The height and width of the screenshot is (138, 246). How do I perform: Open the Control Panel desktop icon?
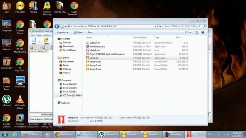point(7,83)
